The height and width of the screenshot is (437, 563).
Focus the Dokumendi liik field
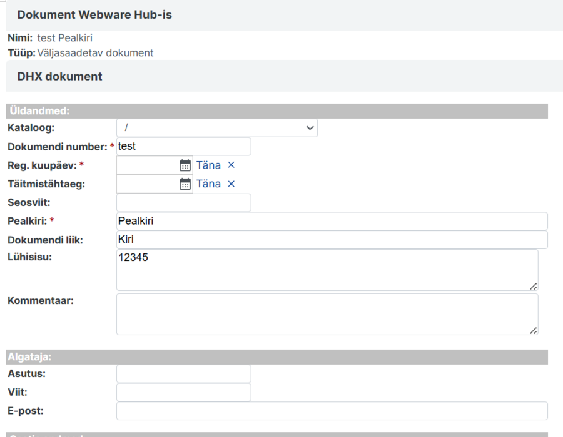coord(332,240)
